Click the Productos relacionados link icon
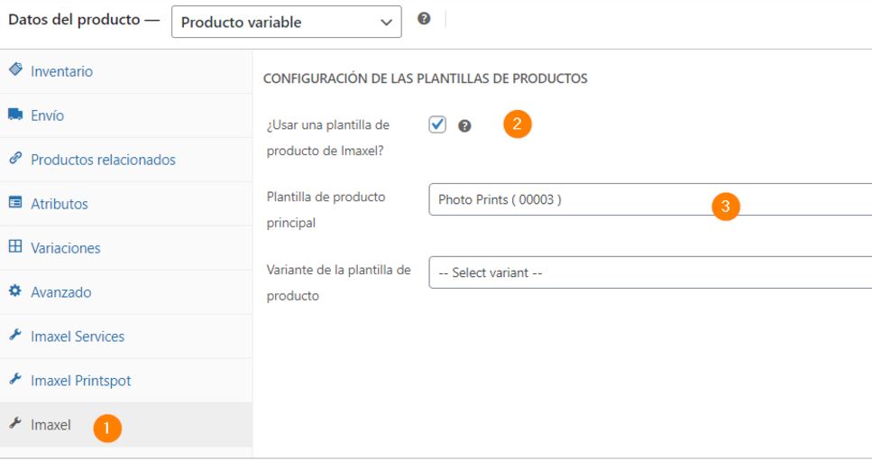 tap(15, 159)
